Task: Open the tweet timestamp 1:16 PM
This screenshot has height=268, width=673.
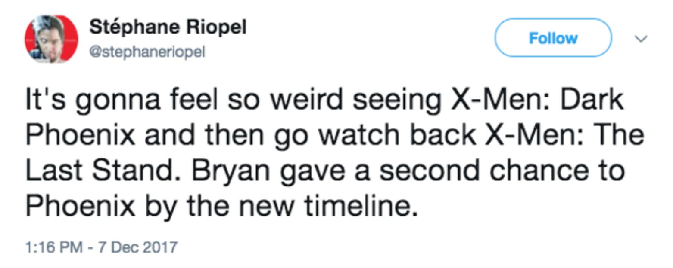Action: (x=53, y=247)
